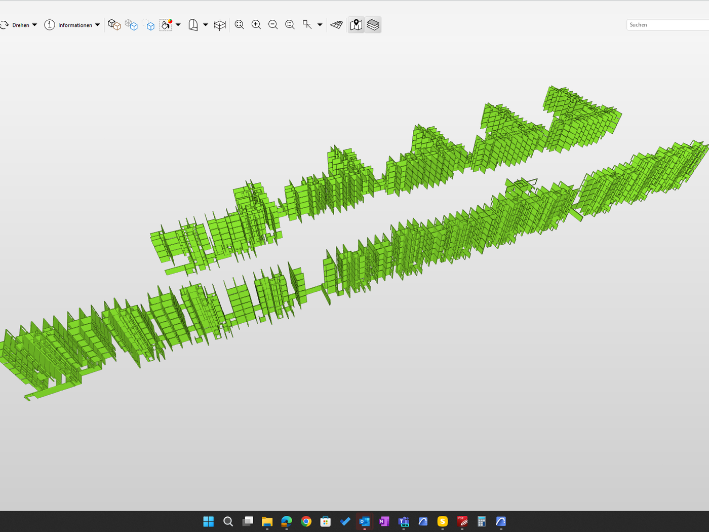Expand the Informationen dropdown arrow
Screen dimensions: 709x532
coord(97,25)
